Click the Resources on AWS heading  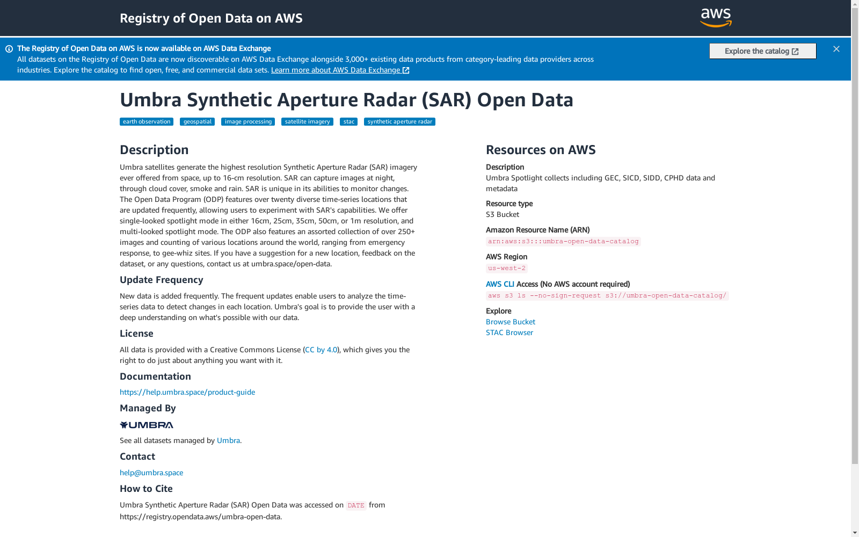pyautogui.click(x=541, y=150)
